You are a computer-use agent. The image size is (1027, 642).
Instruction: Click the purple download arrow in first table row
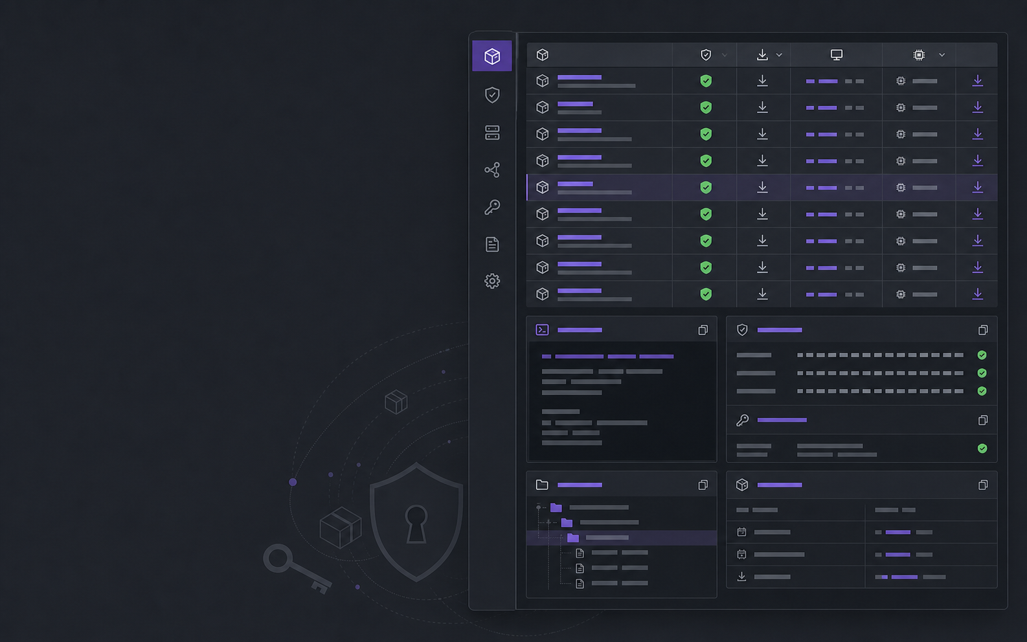[978, 80]
